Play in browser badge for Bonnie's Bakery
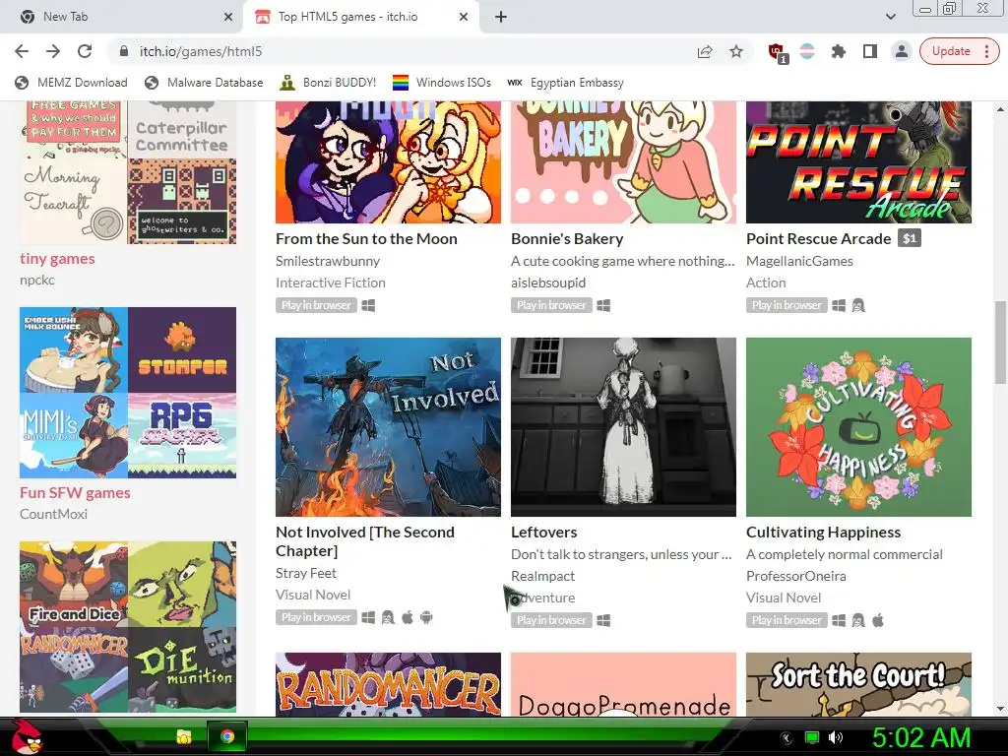The image size is (1008, 756). tap(551, 305)
